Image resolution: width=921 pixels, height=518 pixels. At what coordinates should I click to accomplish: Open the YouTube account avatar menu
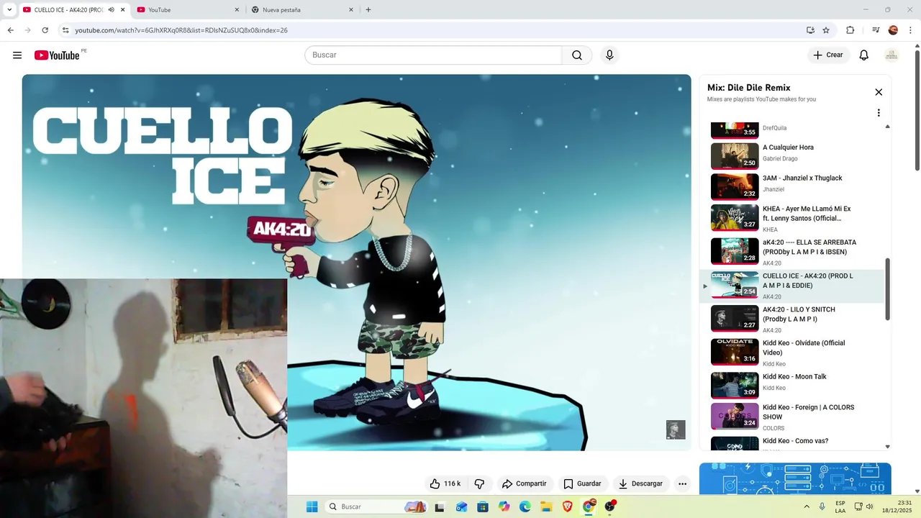891,55
